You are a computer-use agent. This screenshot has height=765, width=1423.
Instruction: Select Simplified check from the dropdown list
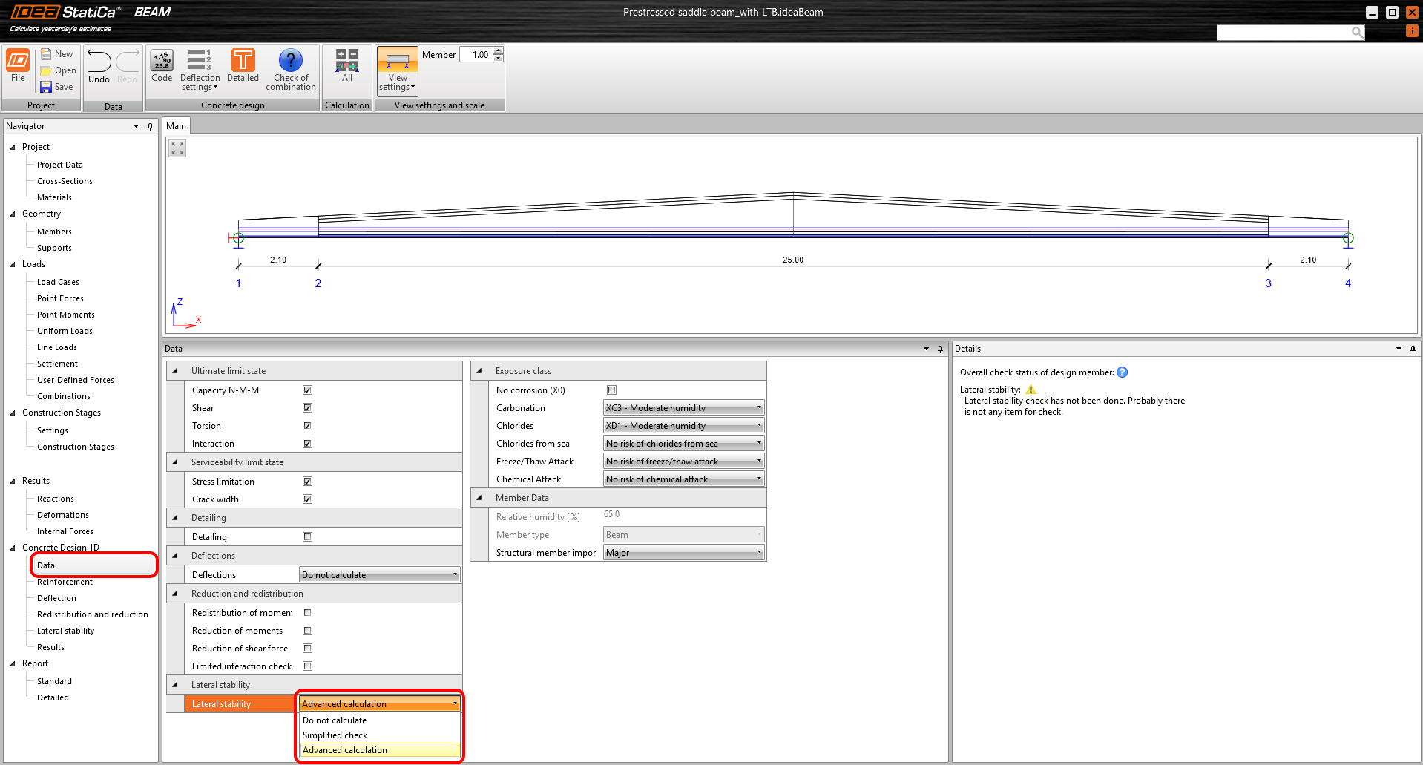tap(335, 735)
